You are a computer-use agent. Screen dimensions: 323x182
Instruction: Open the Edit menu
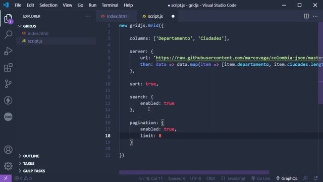pos(30,5)
